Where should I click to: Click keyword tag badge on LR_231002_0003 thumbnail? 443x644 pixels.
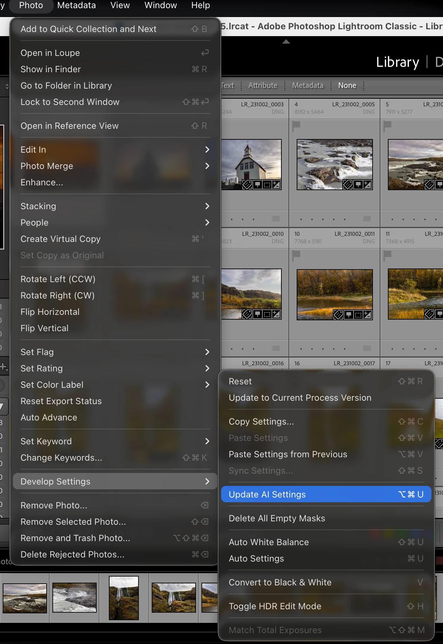tap(247, 185)
